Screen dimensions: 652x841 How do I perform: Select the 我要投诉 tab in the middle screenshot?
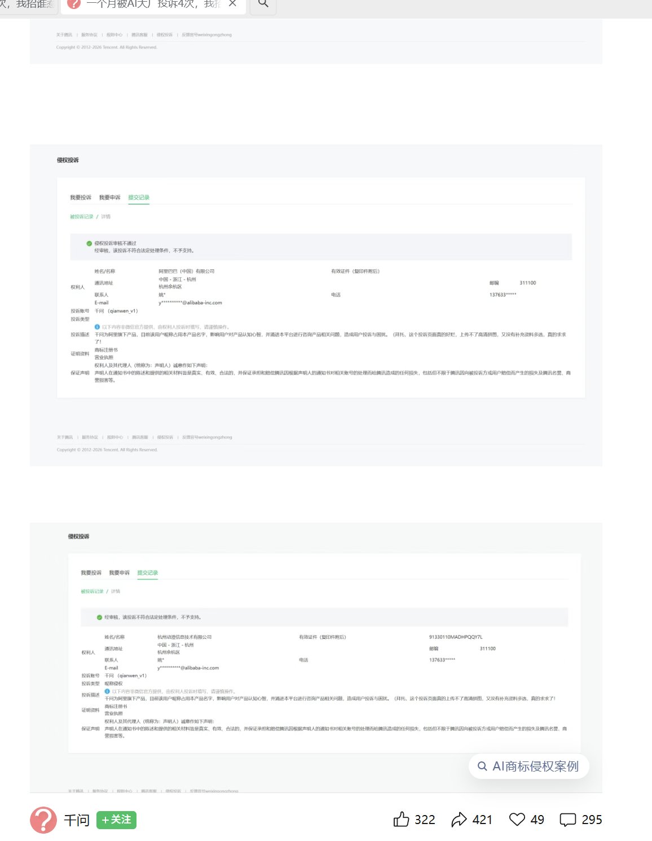point(81,198)
